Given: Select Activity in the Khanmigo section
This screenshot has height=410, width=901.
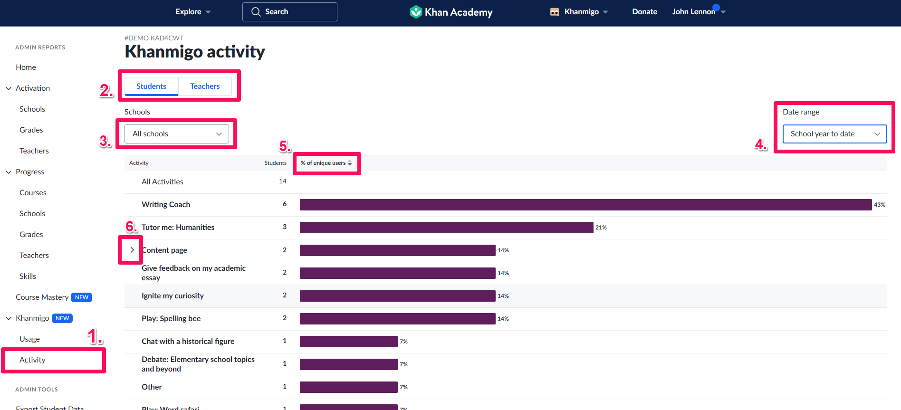Looking at the screenshot, I should tap(32, 360).
